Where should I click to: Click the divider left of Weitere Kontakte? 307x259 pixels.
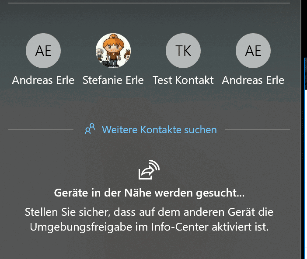41,130
